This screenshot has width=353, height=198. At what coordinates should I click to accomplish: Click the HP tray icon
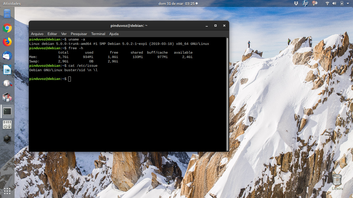click(x=305, y=4)
